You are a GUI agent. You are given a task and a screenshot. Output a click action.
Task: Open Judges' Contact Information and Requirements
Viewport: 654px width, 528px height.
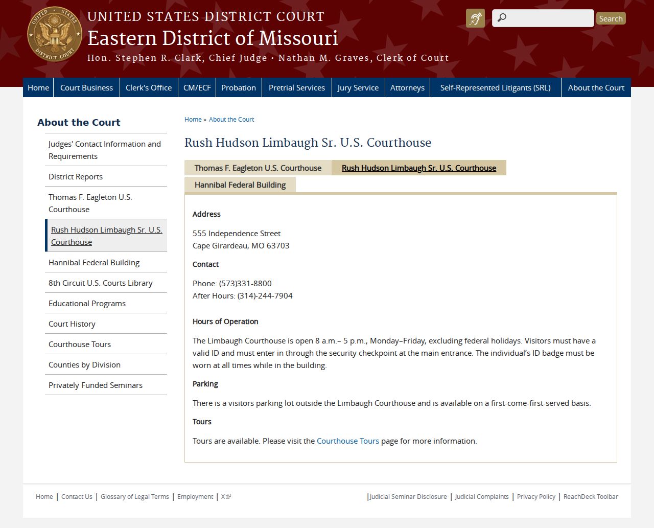click(x=106, y=150)
